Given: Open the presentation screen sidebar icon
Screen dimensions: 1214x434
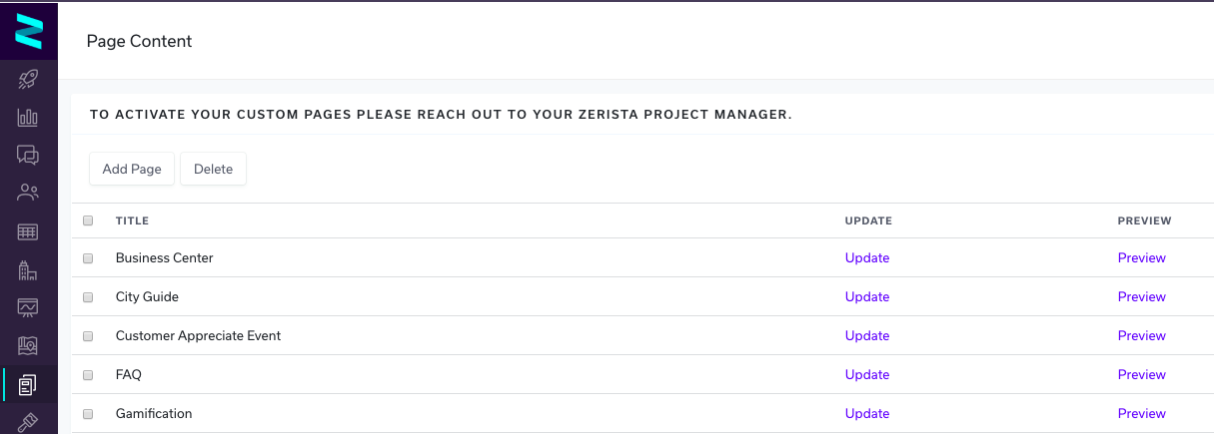Looking at the screenshot, I should pyautogui.click(x=28, y=307).
